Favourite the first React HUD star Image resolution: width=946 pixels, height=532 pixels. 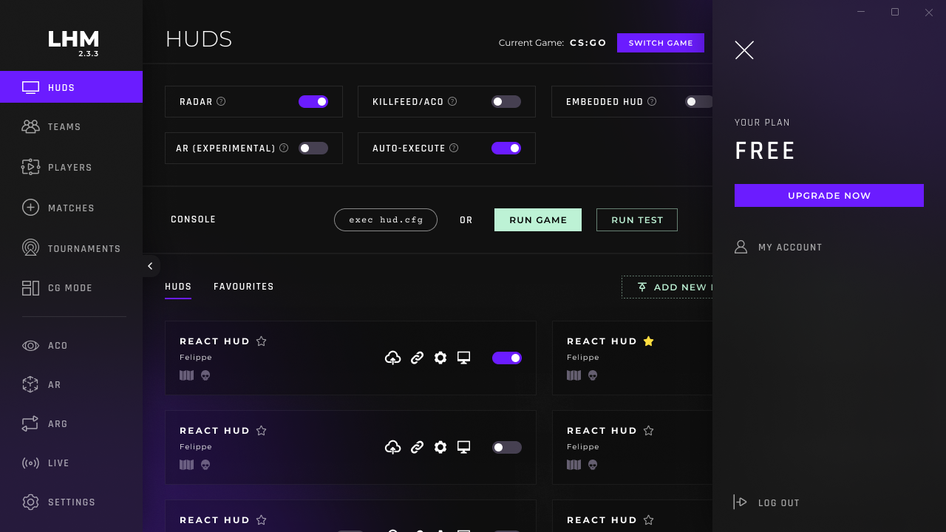coord(261,341)
